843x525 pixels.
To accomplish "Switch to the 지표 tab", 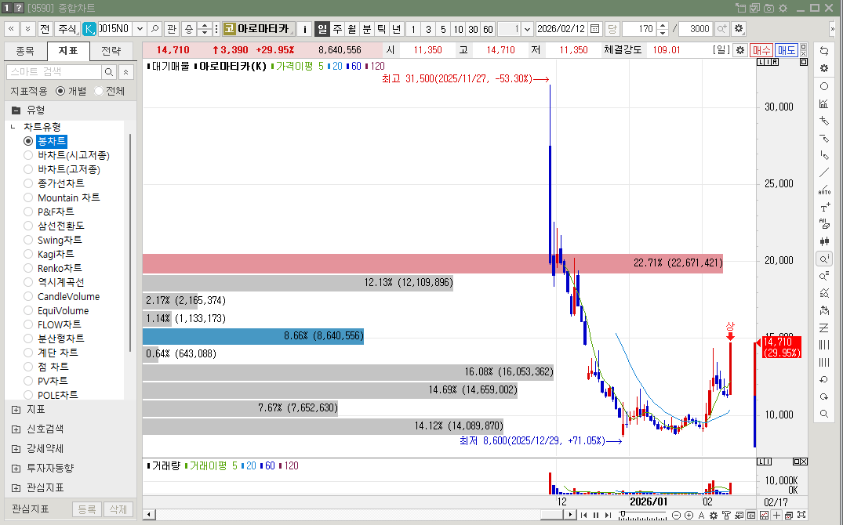I will pyautogui.click(x=68, y=51).
